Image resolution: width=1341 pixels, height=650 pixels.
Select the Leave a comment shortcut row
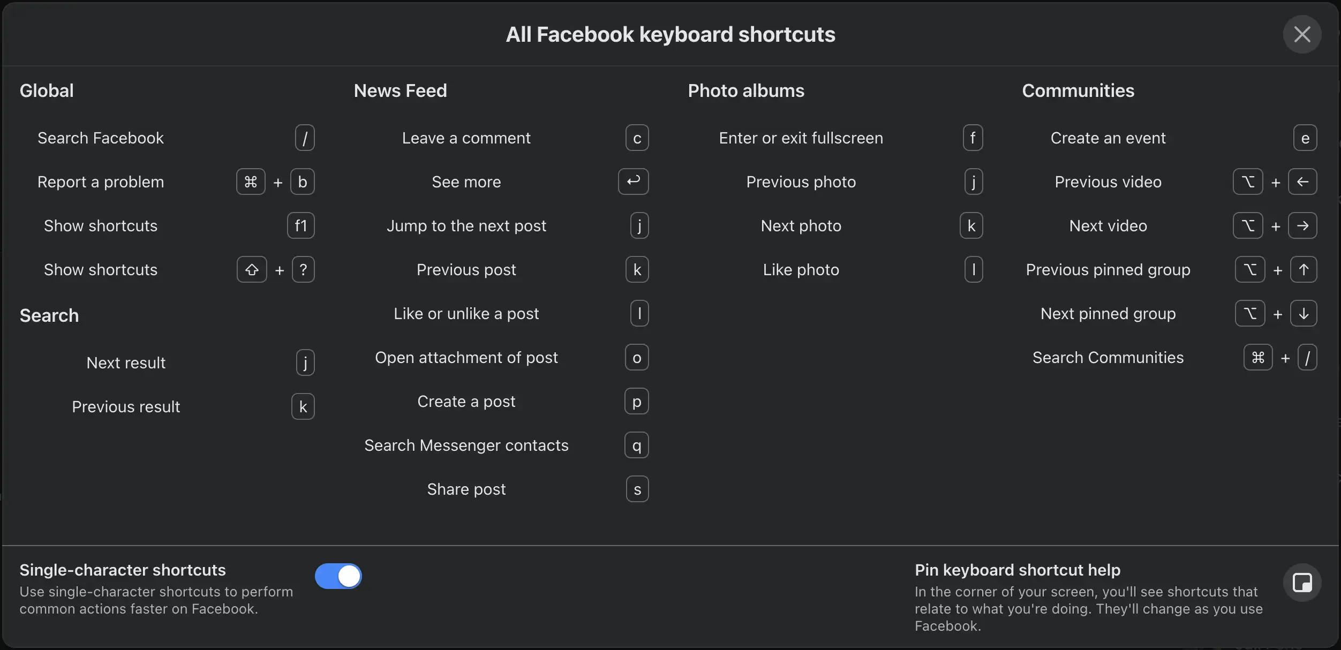click(x=466, y=138)
